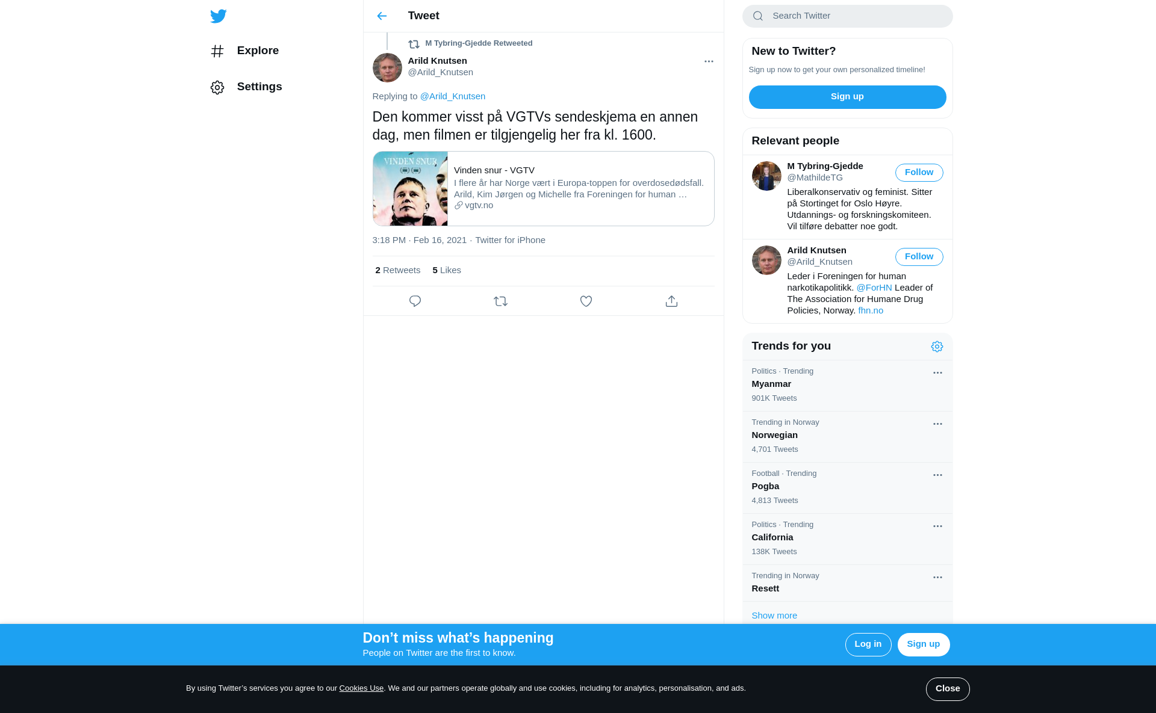Open the Cookies Use link
Viewport: 1156px width, 713px height.
tap(361, 688)
